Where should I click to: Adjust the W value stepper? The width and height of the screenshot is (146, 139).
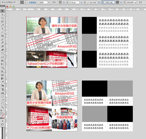click(x=103, y=2)
